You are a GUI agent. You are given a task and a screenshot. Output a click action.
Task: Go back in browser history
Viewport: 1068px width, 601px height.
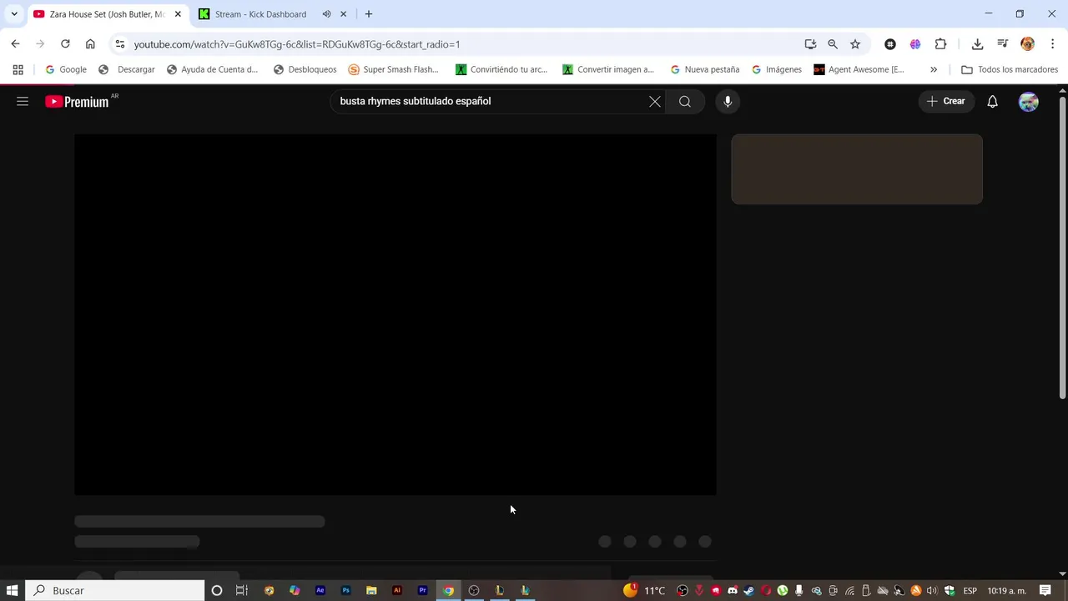click(15, 44)
